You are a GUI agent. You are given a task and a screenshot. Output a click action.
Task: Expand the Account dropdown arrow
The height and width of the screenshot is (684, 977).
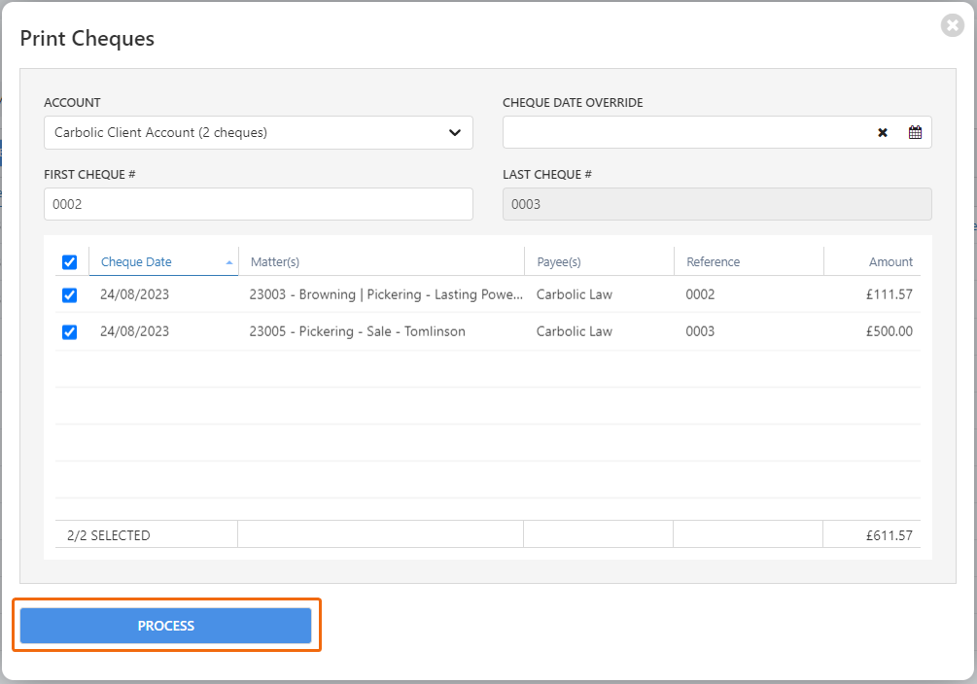coord(455,133)
